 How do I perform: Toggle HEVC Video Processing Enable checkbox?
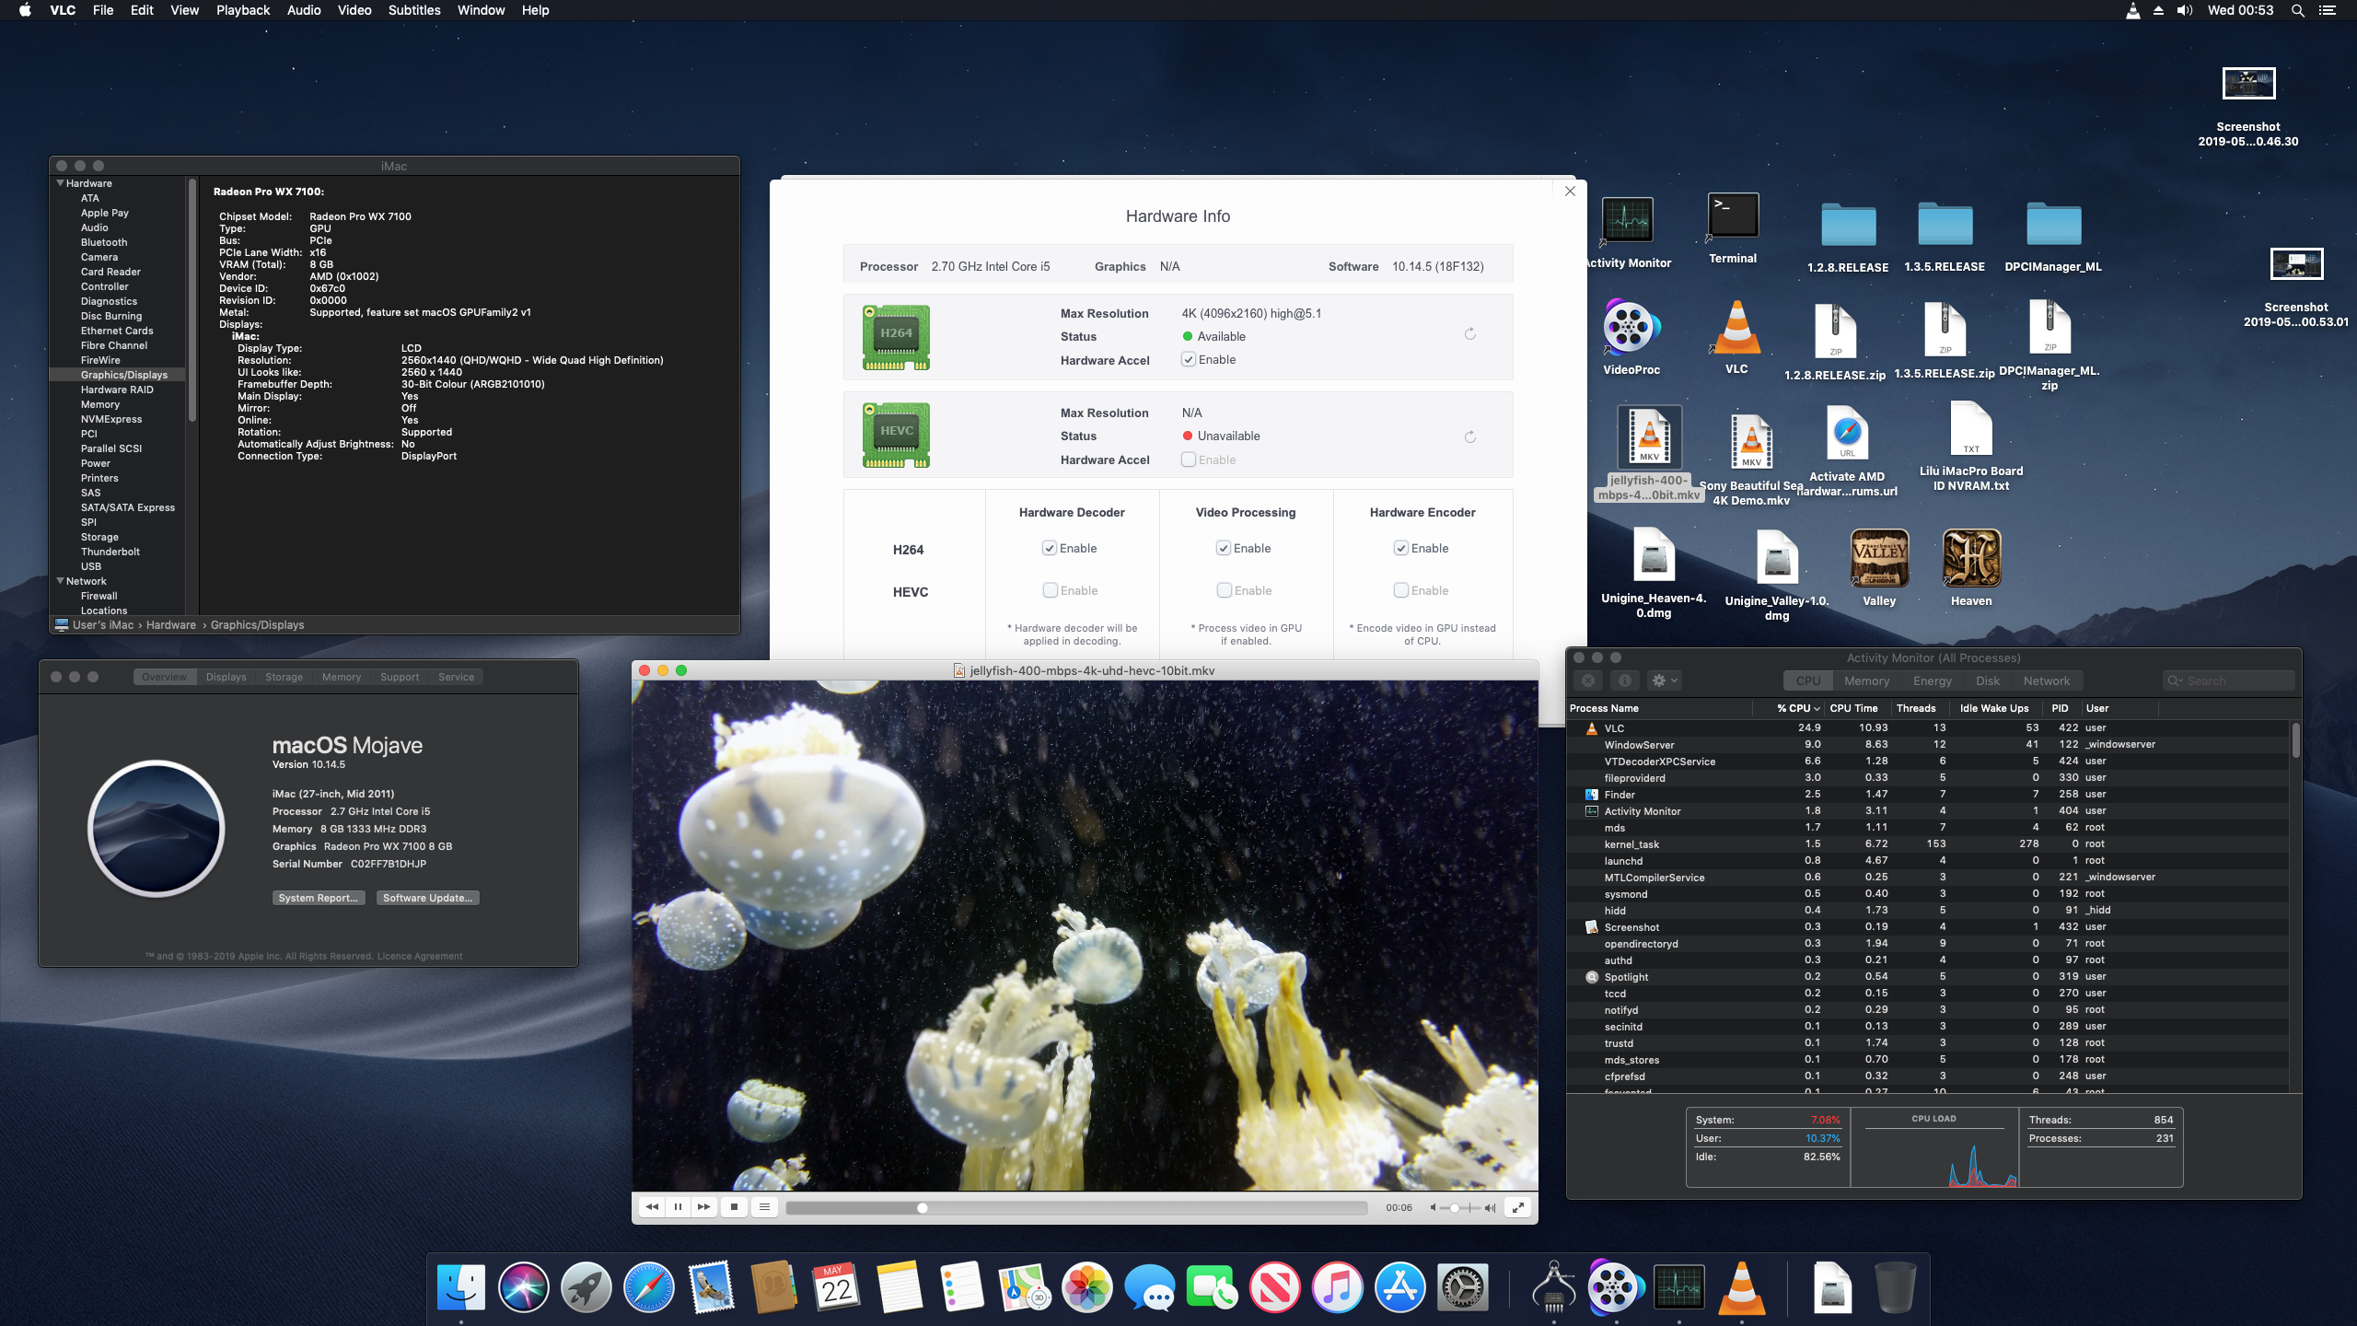1224,590
